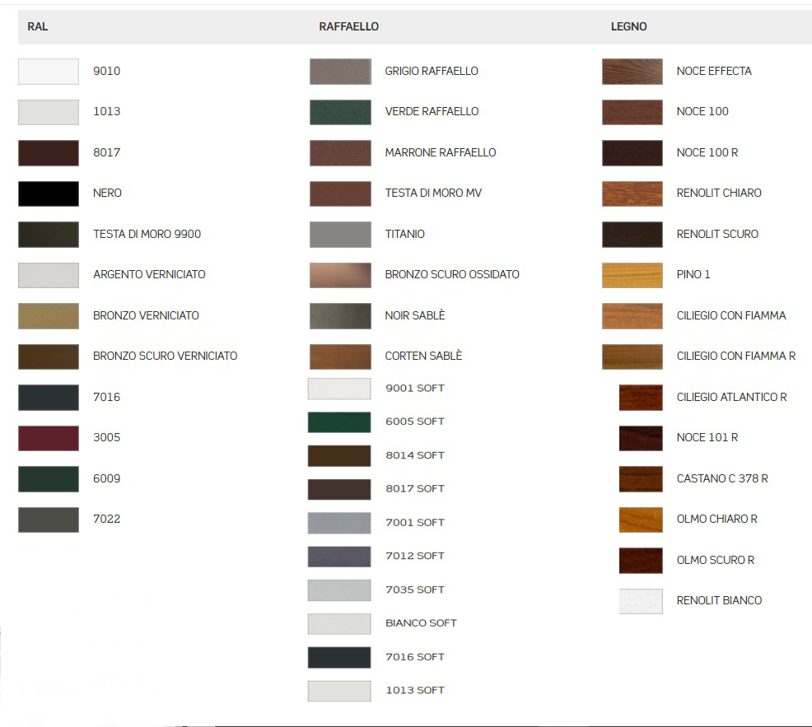
Task: Choose the Bronzo Verniciato swatch
Action: 49,316
